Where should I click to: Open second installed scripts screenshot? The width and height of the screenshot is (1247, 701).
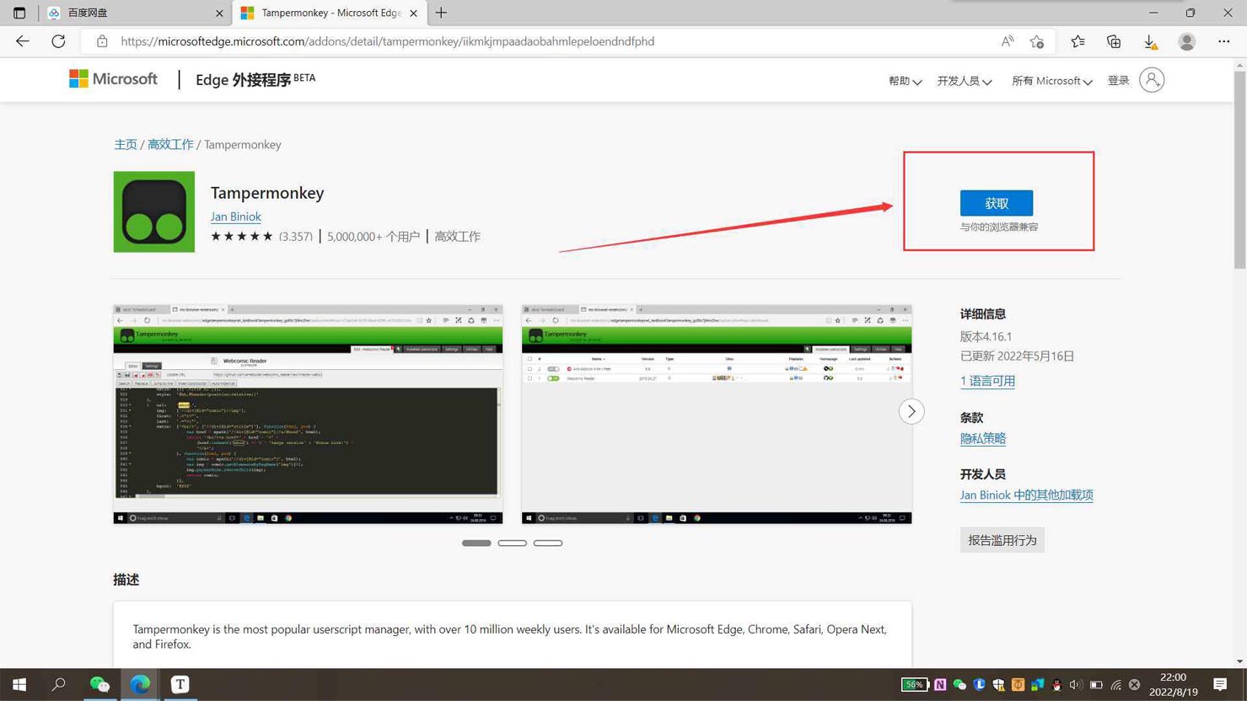click(x=717, y=414)
